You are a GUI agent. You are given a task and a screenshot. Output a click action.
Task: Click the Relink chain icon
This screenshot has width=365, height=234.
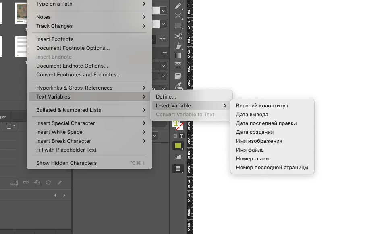click(26, 183)
